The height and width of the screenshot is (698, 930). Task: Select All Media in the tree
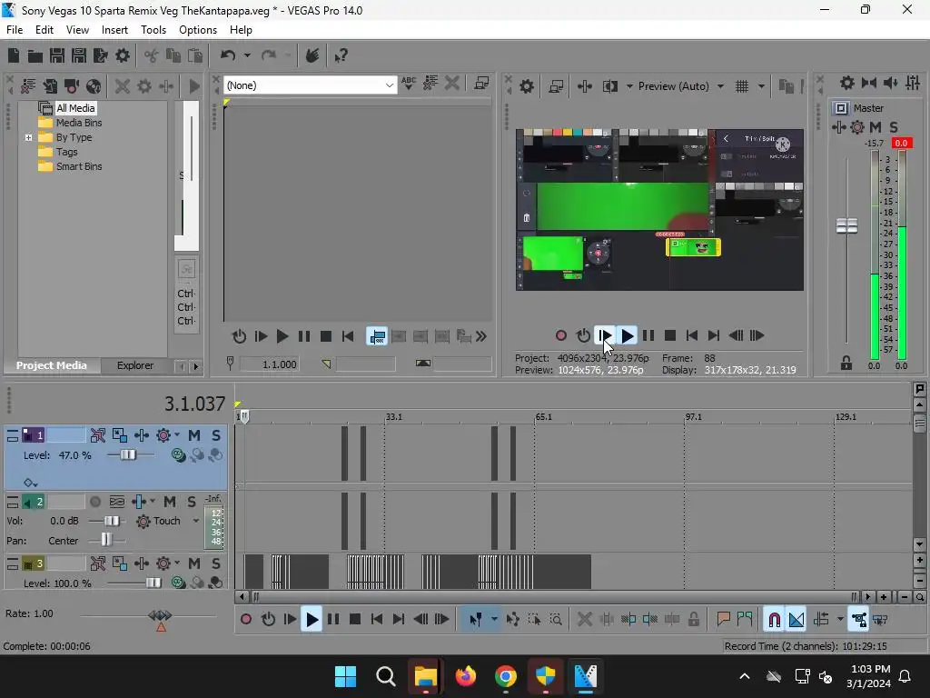(x=75, y=108)
